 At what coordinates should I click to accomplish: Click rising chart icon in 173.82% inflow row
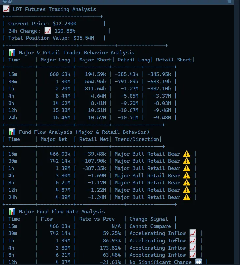tap(193, 248)
